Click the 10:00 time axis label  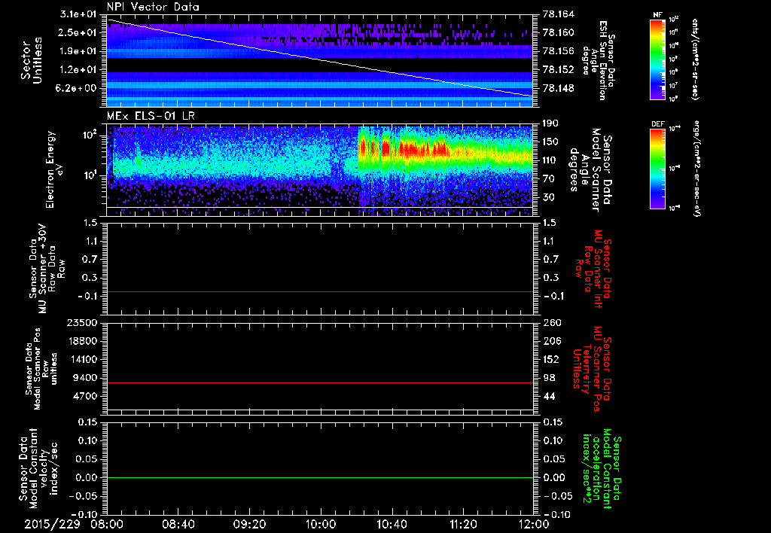pyautogui.click(x=321, y=524)
